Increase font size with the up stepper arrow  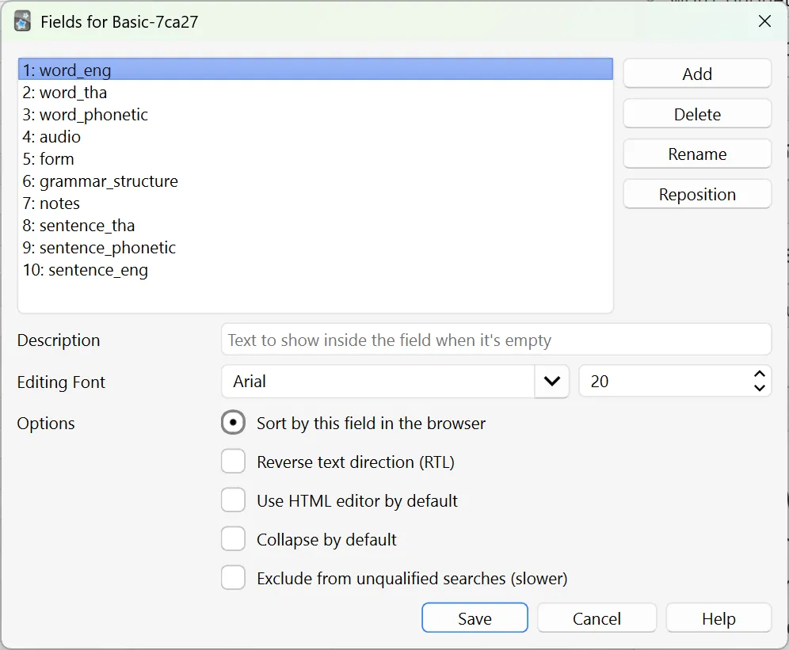pos(759,374)
